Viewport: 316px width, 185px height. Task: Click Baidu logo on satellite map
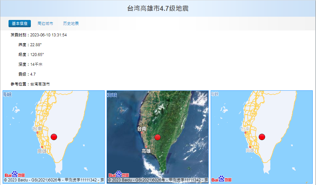(x=118, y=175)
